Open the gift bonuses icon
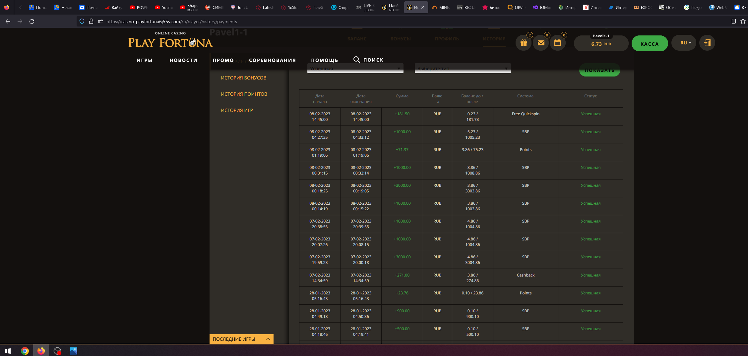Image resolution: width=748 pixels, height=356 pixels. (x=524, y=43)
